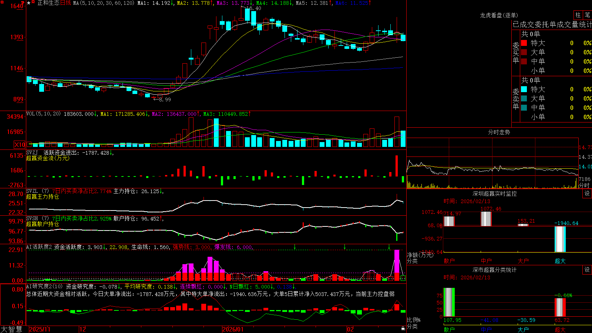Click the 深圳超赢实时监控 title

pyautogui.click(x=495, y=194)
